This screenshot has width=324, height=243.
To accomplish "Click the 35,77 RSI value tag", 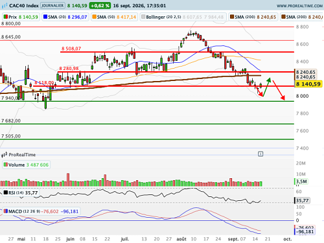I will (x=302, y=200).
